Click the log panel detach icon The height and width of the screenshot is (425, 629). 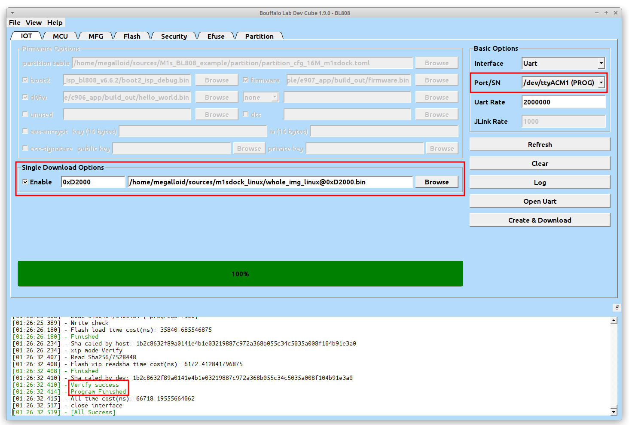click(617, 307)
